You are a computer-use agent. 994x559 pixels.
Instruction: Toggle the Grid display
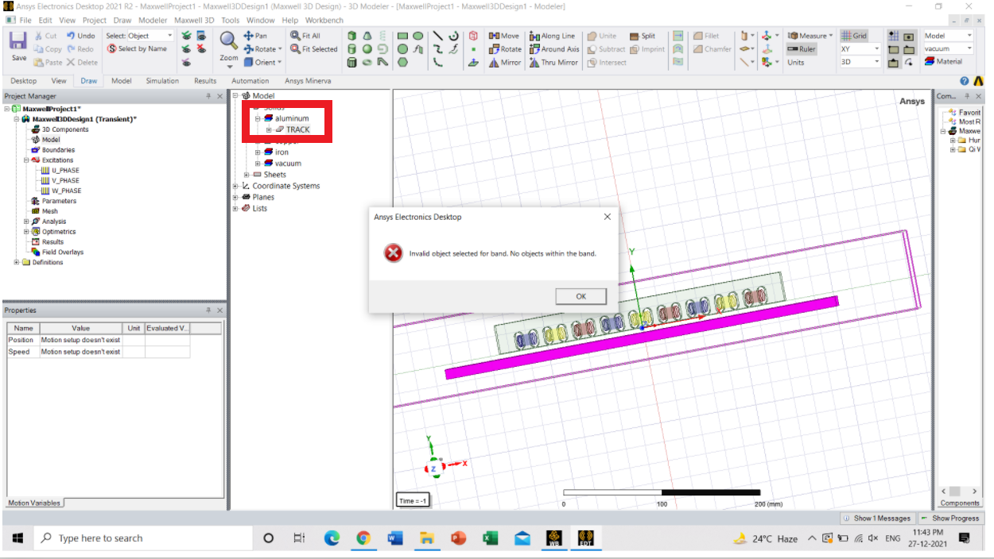point(854,36)
